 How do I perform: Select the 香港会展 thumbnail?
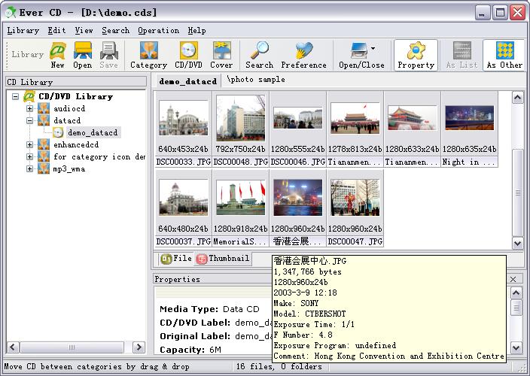[298, 197]
